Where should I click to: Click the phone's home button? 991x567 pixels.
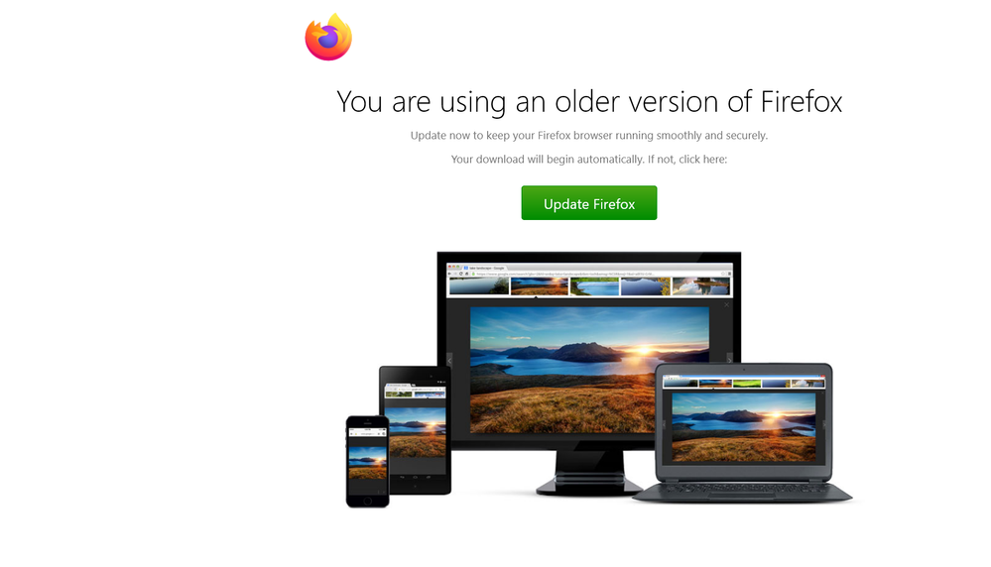pyautogui.click(x=368, y=502)
